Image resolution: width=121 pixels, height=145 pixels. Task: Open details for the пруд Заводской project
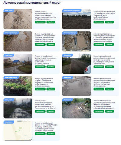click(110, 22)
